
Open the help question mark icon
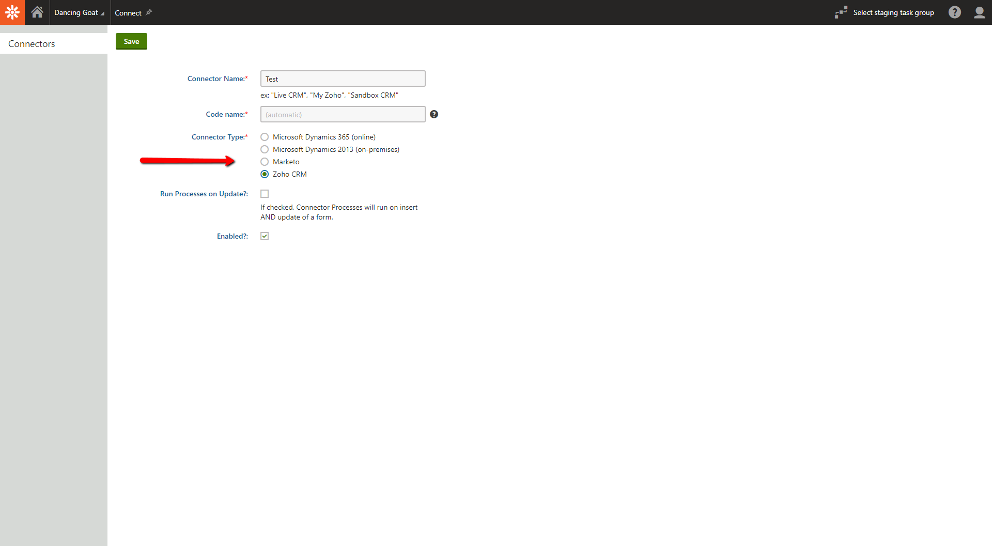955,12
